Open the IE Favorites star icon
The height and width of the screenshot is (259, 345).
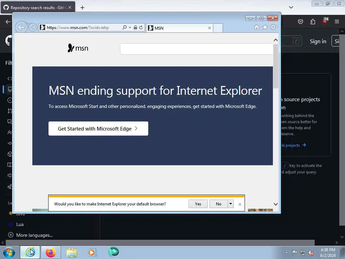(x=265, y=27)
